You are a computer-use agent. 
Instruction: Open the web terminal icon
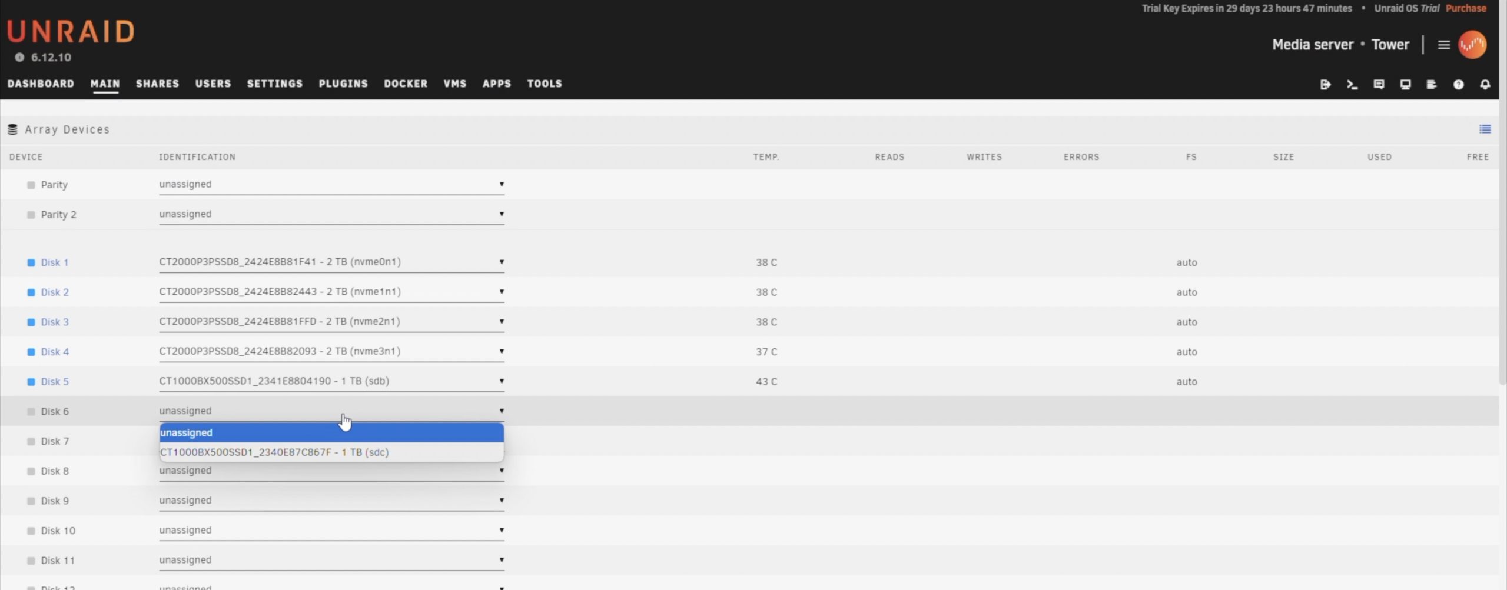point(1352,85)
